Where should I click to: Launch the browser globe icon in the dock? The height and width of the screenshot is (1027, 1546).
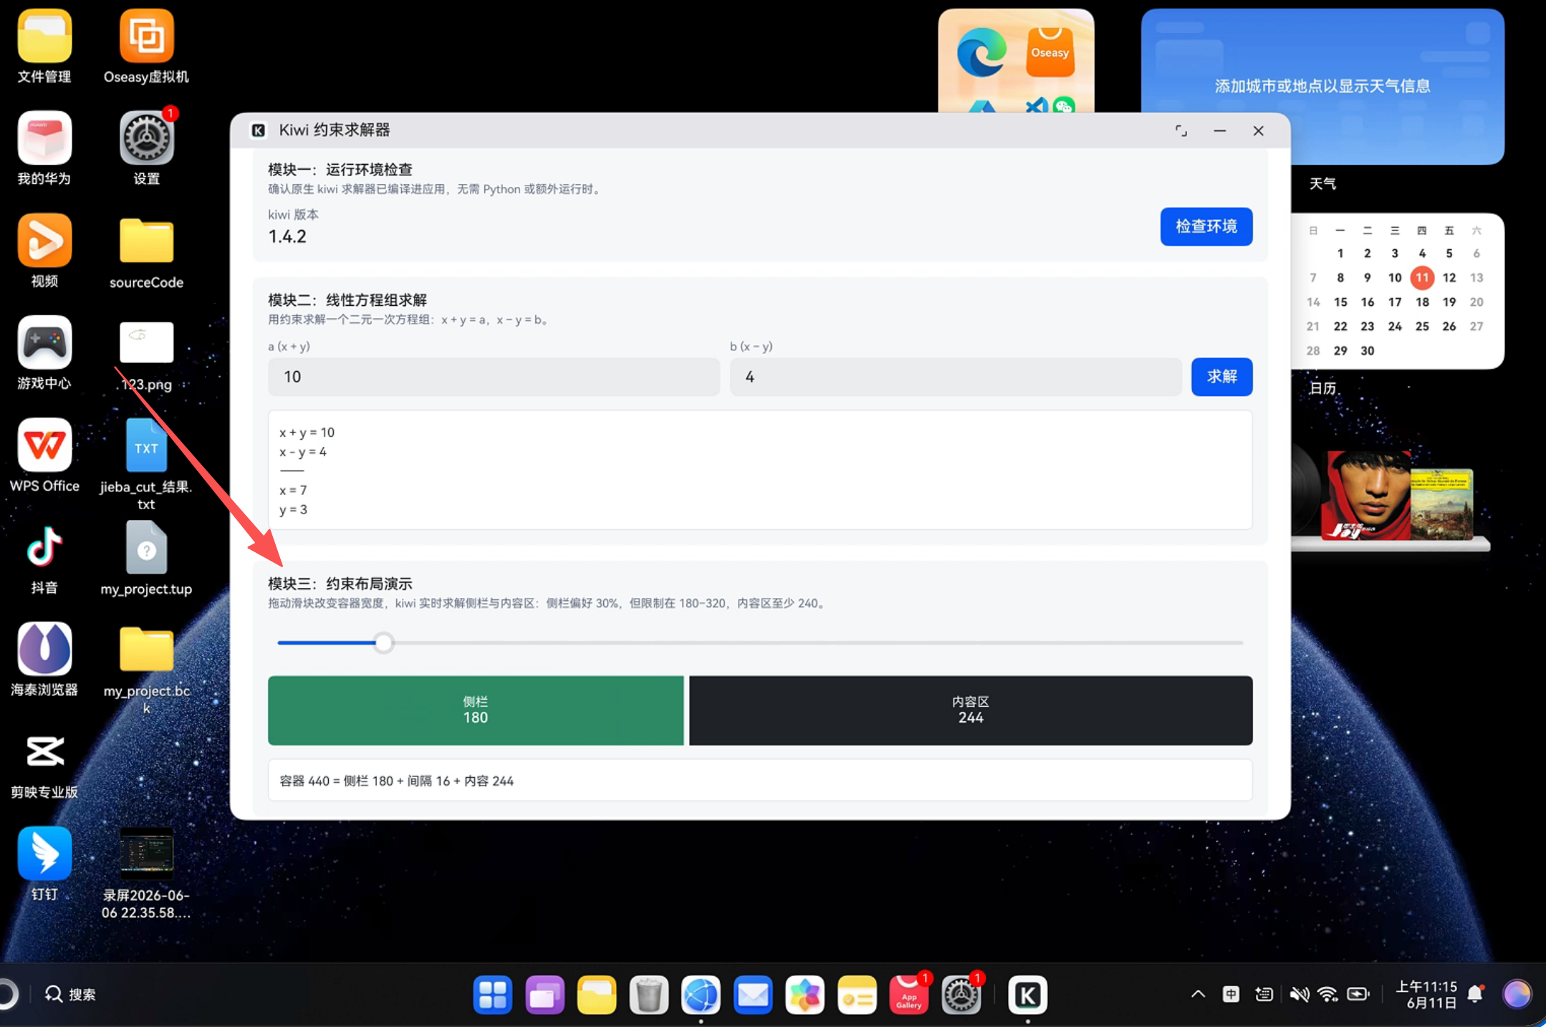pyautogui.click(x=701, y=995)
